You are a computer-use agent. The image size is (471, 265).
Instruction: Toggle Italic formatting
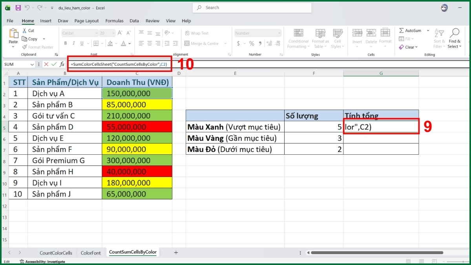pyautogui.click(x=73, y=44)
